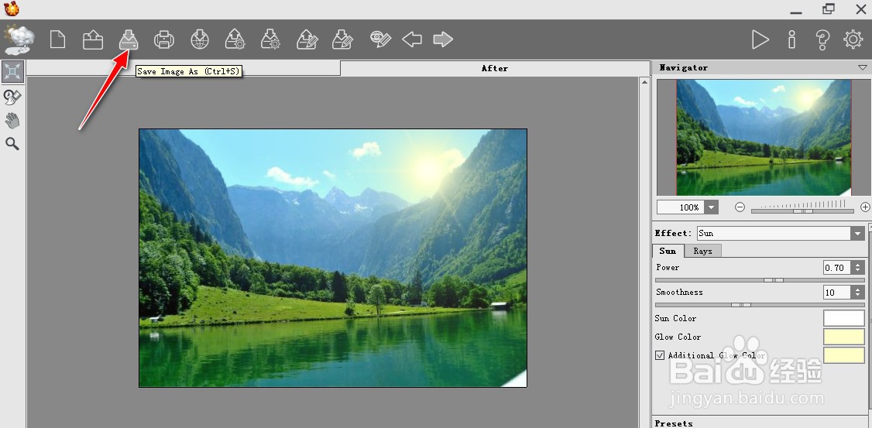The width and height of the screenshot is (872, 428).
Task: Click the Navigator preview thumbnail
Action: [764, 138]
